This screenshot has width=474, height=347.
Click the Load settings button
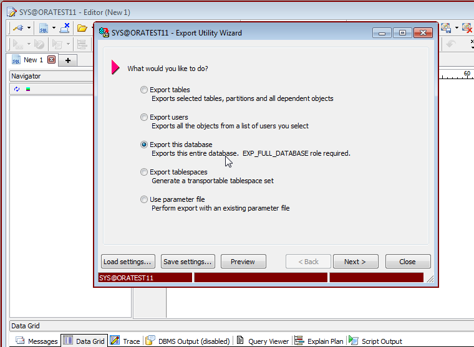point(128,262)
